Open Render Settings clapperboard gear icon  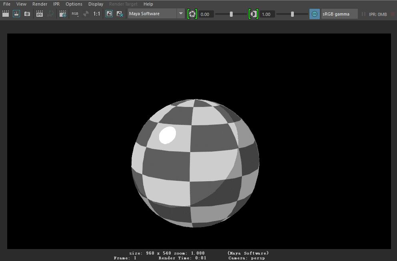pos(62,14)
